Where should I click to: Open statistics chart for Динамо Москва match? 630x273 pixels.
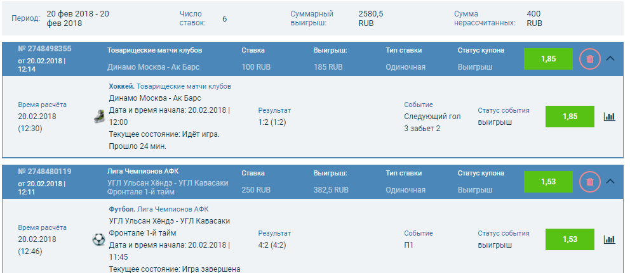coord(610,117)
